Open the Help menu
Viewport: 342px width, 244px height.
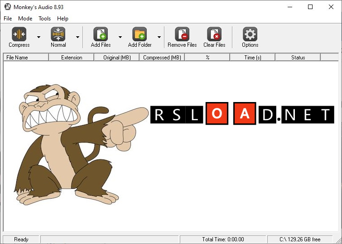63,19
